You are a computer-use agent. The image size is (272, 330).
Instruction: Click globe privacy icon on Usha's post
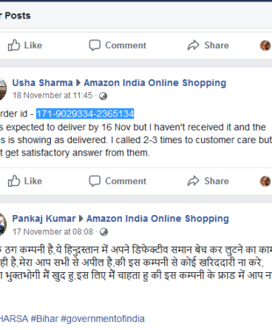click(x=103, y=96)
